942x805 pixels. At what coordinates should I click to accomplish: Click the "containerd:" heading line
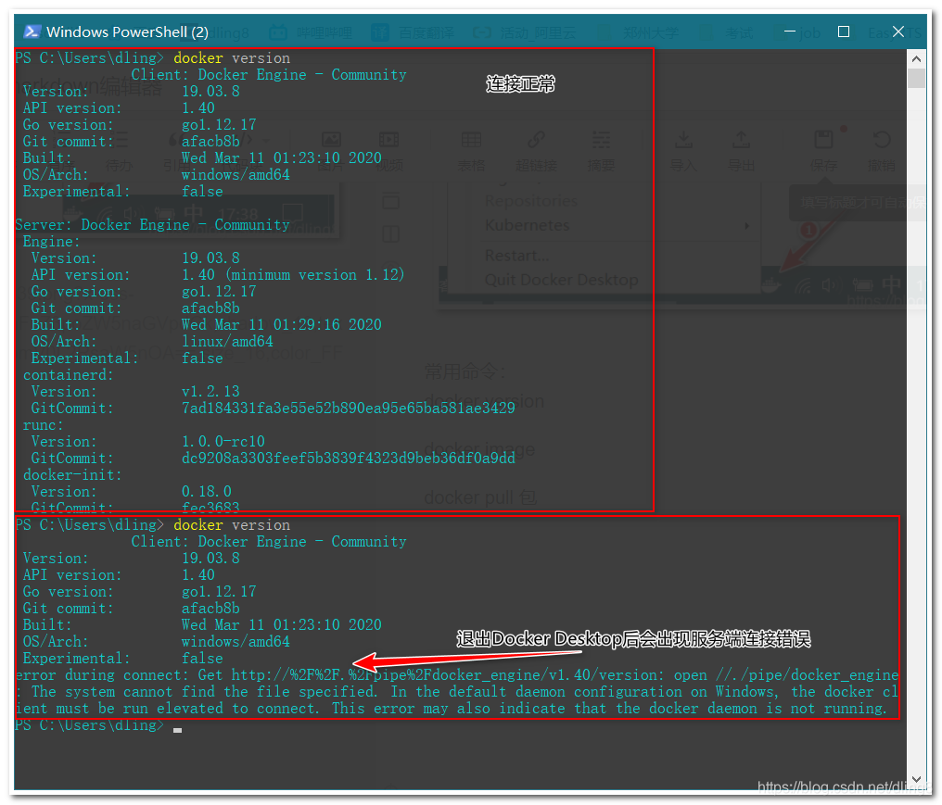click(68, 375)
